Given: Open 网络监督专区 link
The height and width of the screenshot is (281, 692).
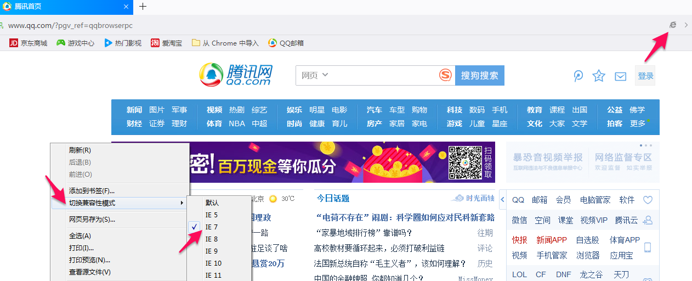Looking at the screenshot, I should (x=623, y=162).
